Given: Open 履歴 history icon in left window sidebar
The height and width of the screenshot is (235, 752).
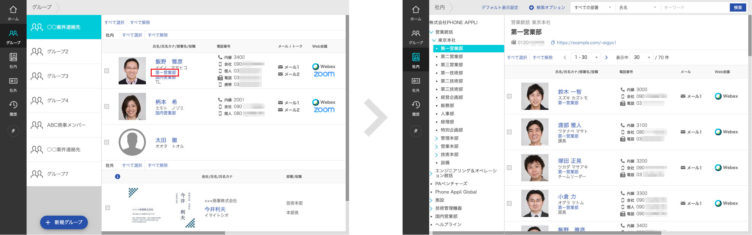Looking at the screenshot, I should tap(13, 108).
